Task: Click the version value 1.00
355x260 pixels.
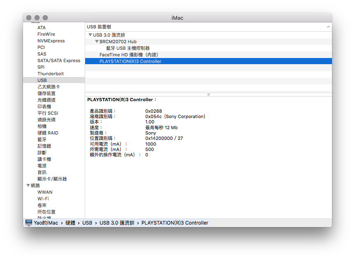Action: point(150,122)
